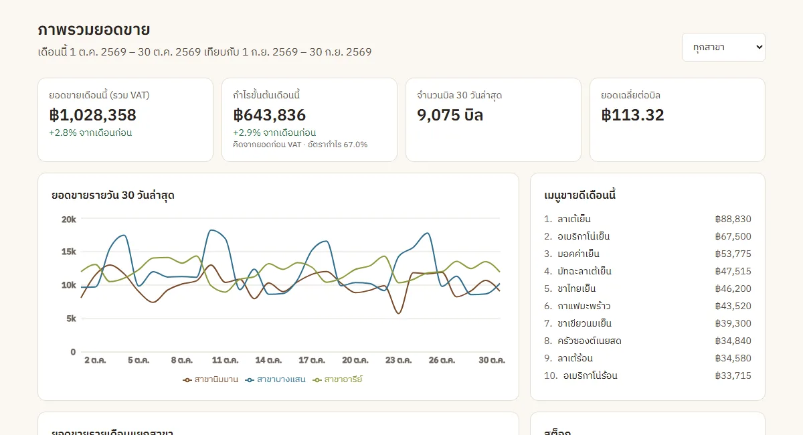Image resolution: width=803 pixels, height=435 pixels.
Task: Click the 10k y-axis label
Action: click(x=68, y=285)
